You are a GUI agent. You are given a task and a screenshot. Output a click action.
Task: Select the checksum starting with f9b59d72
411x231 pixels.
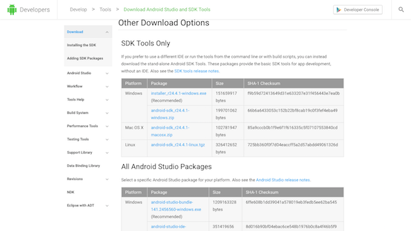[293, 93]
